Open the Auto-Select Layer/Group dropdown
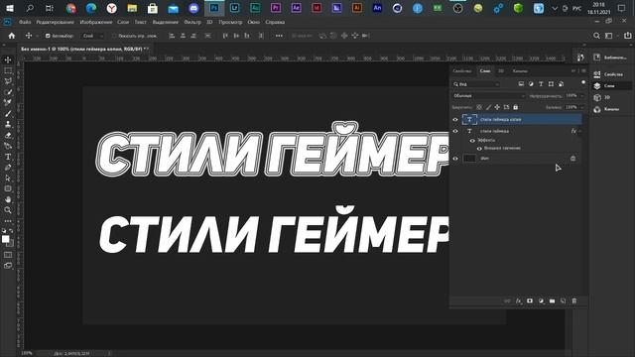The image size is (635, 357). tap(92, 36)
